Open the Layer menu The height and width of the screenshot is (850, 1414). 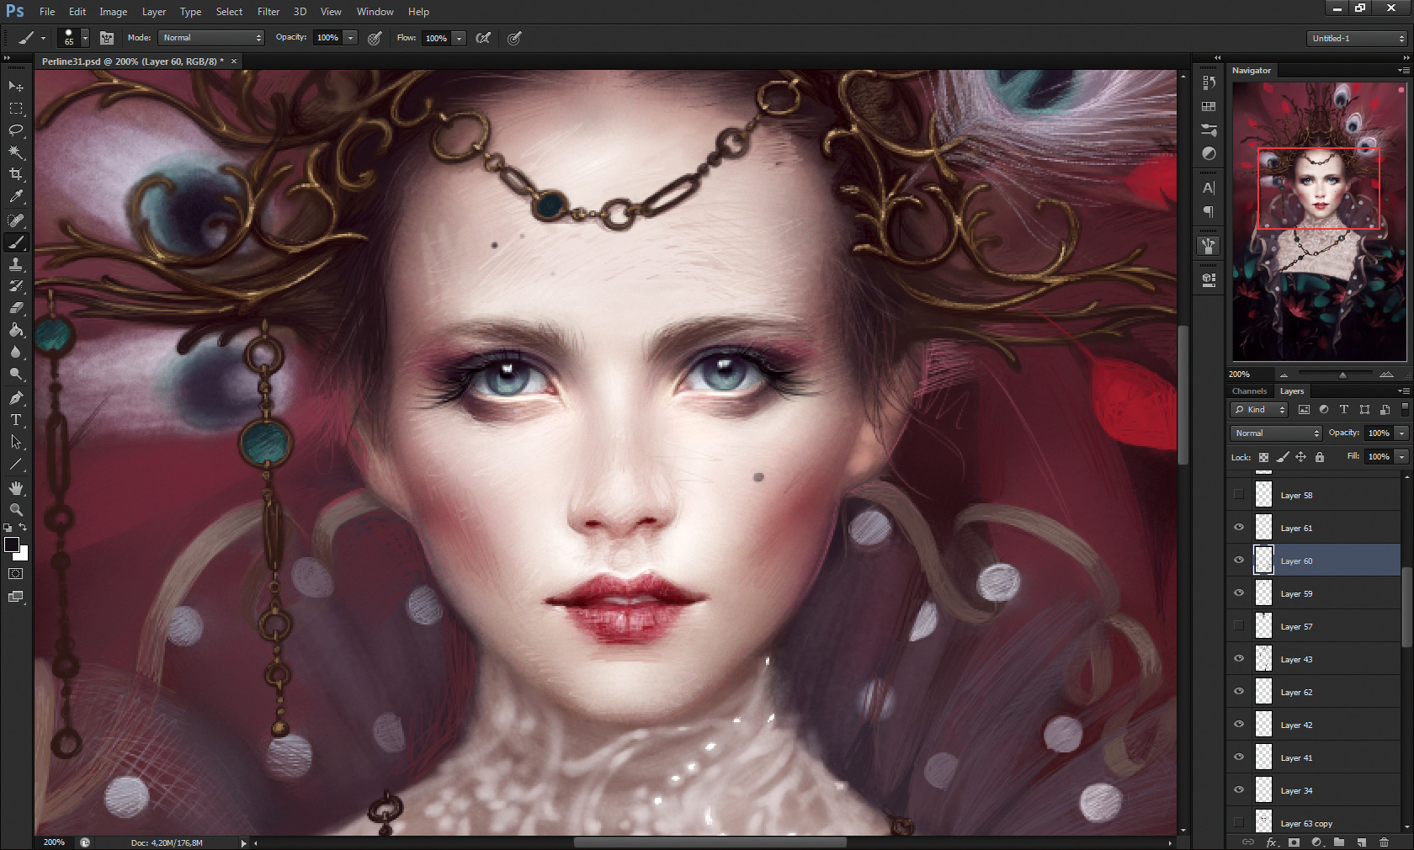(x=154, y=12)
